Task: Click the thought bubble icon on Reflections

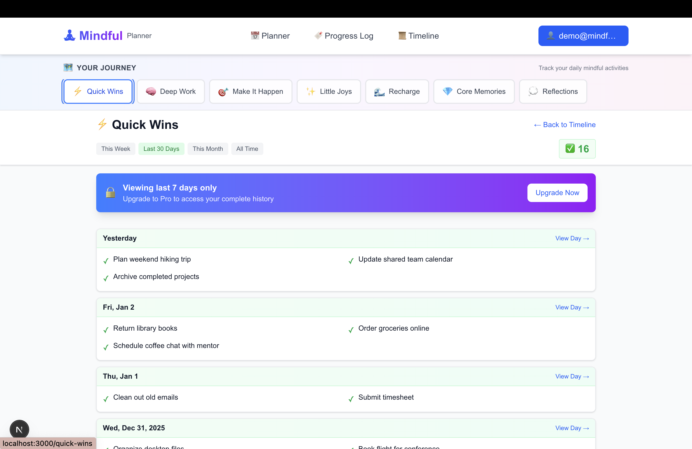Action: [x=533, y=91]
